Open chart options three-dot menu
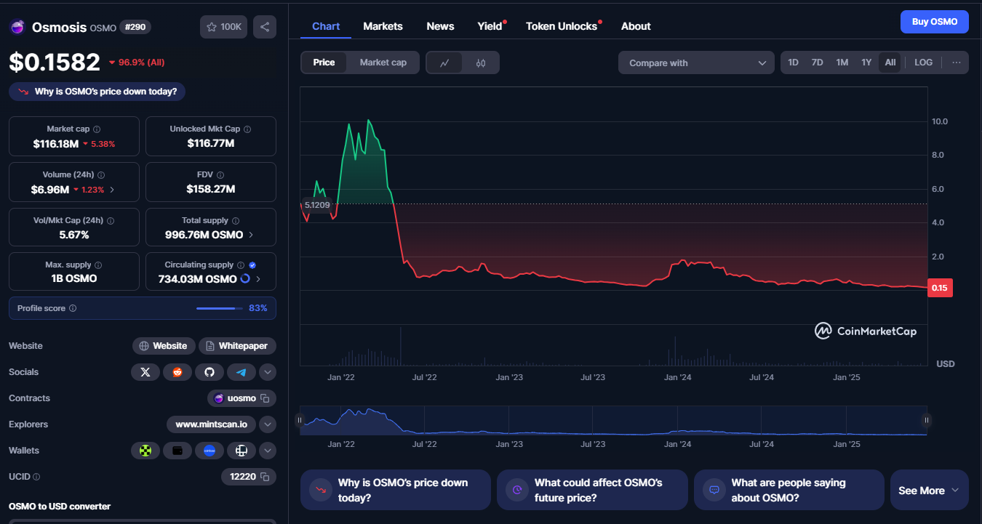Viewport: 982px width, 524px height. 956,63
